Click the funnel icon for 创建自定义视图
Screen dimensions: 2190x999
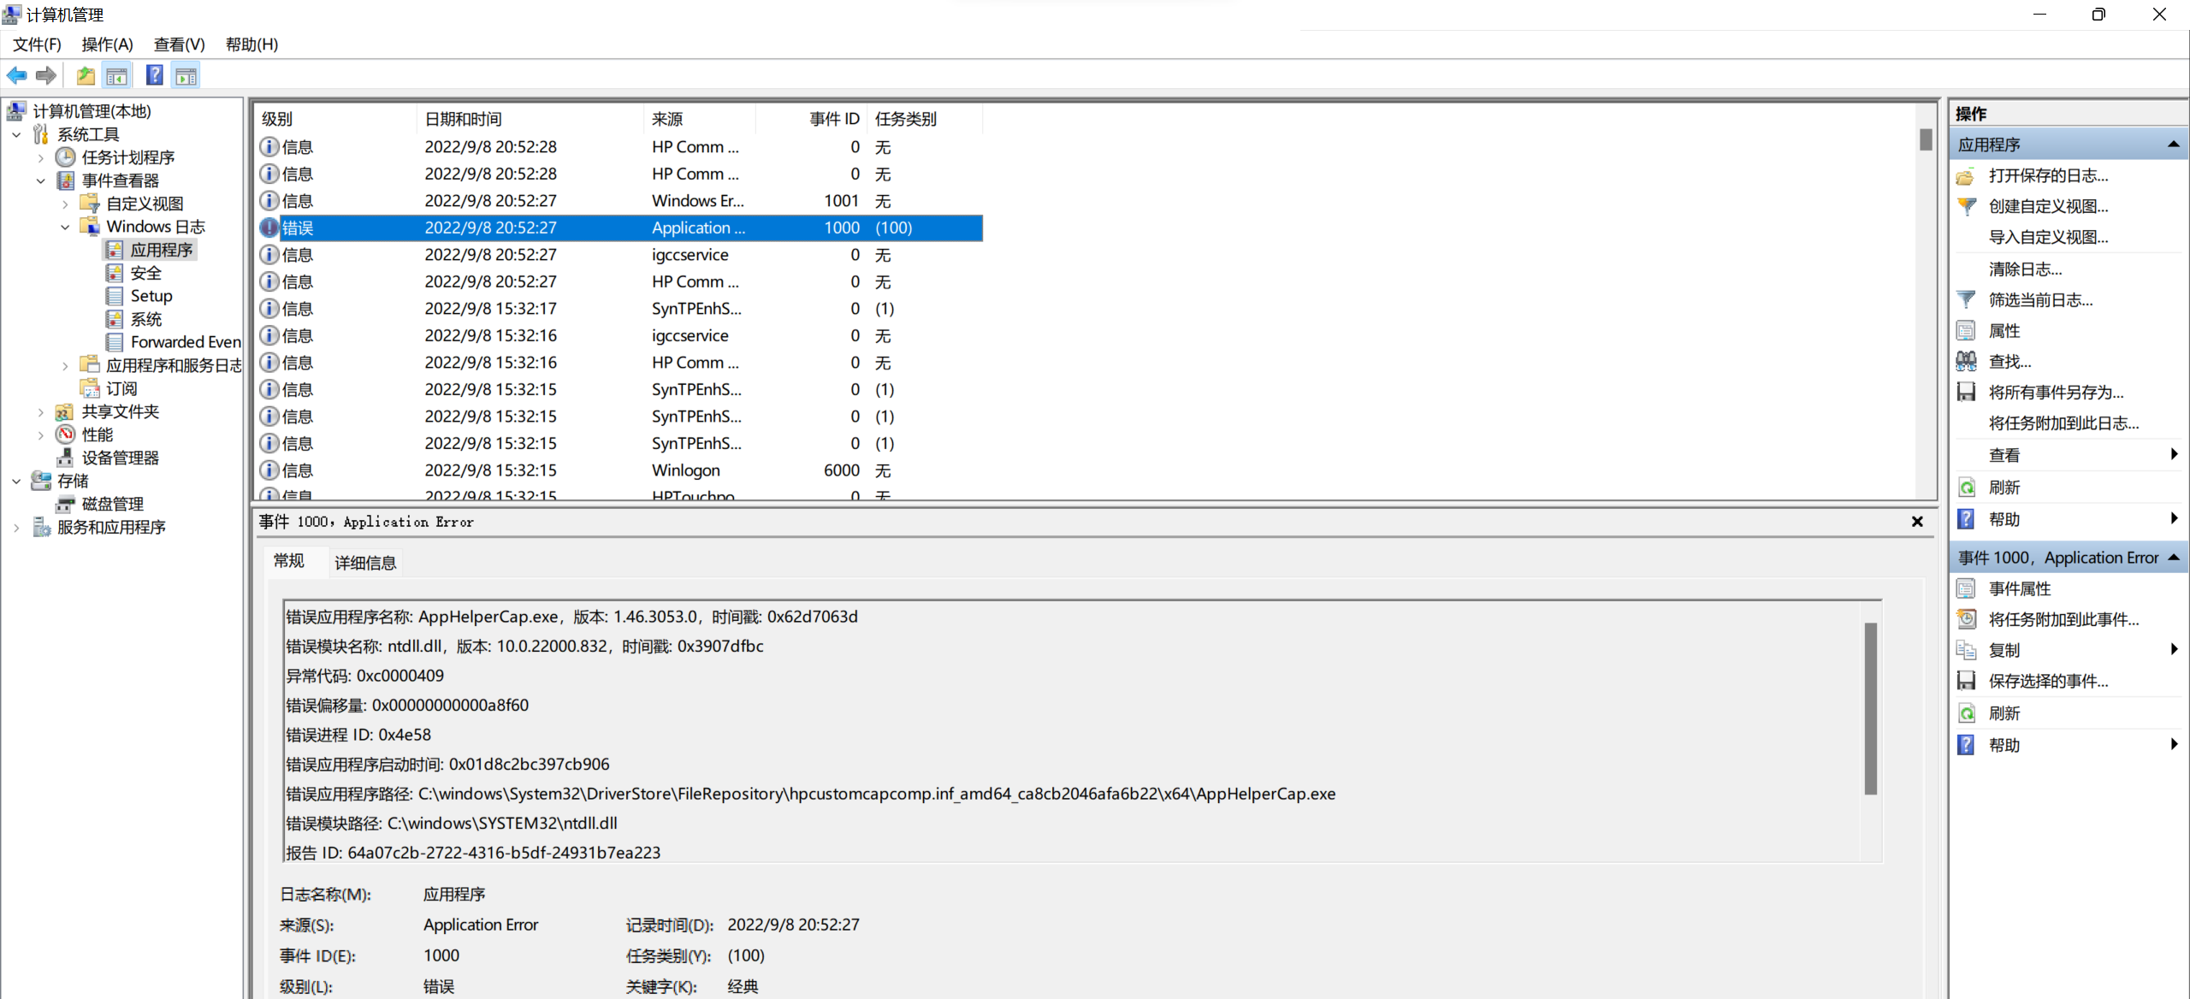(1967, 207)
